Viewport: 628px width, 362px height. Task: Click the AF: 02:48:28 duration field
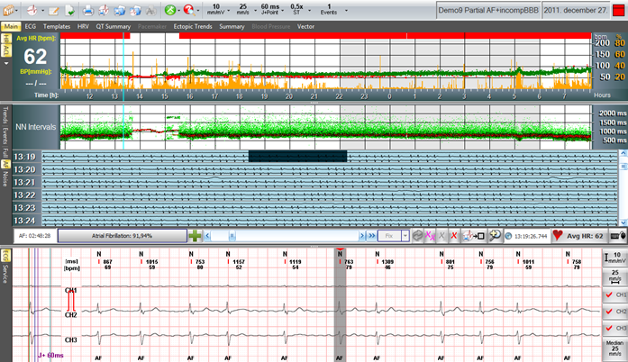pyautogui.click(x=34, y=236)
